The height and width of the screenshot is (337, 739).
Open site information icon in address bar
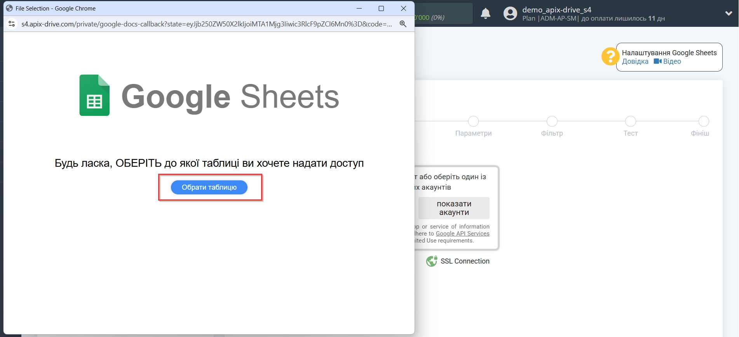click(12, 24)
